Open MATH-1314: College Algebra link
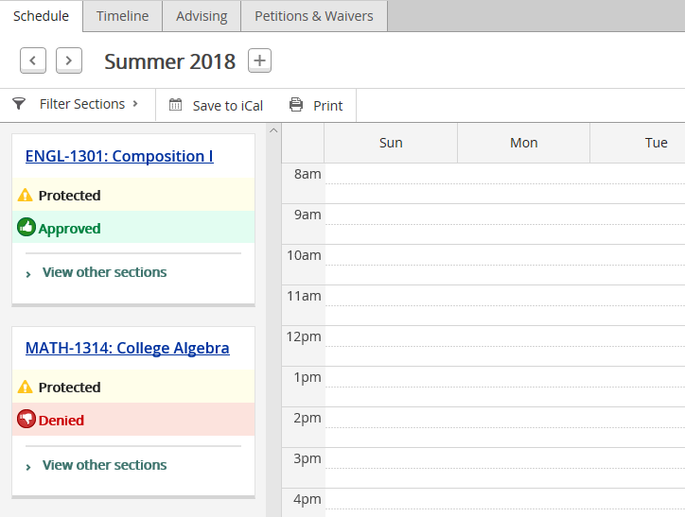 (127, 348)
